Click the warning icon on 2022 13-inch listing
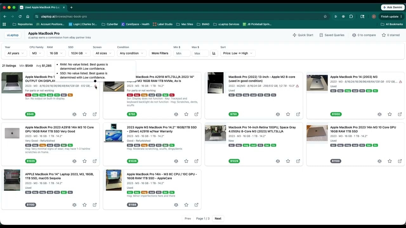 click(297, 86)
